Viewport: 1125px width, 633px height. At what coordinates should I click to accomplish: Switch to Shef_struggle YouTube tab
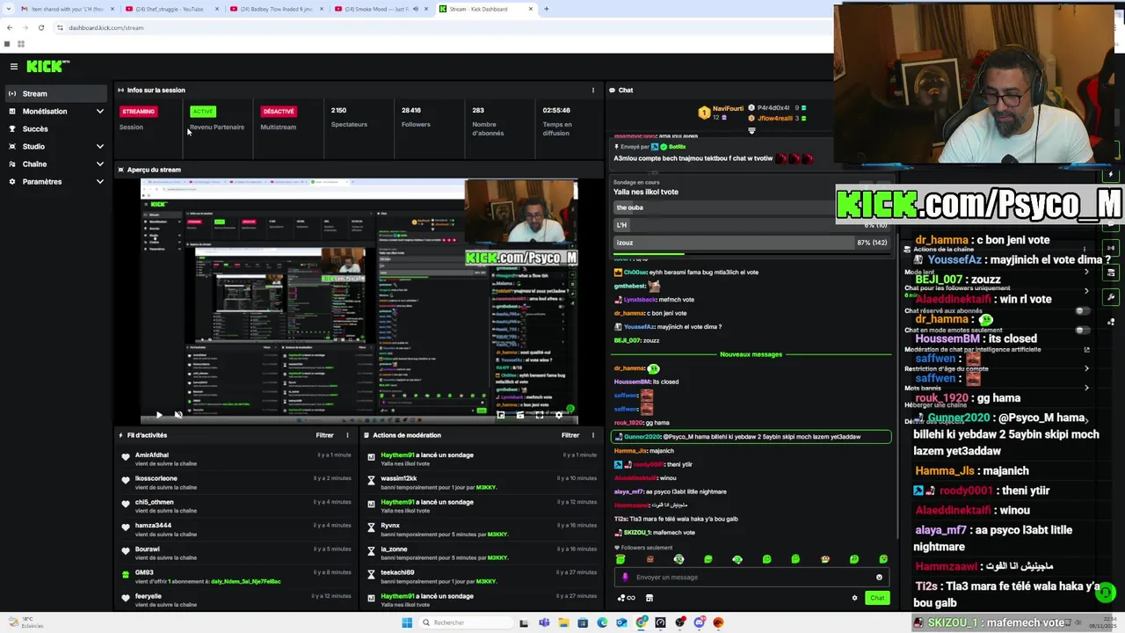click(x=171, y=9)
